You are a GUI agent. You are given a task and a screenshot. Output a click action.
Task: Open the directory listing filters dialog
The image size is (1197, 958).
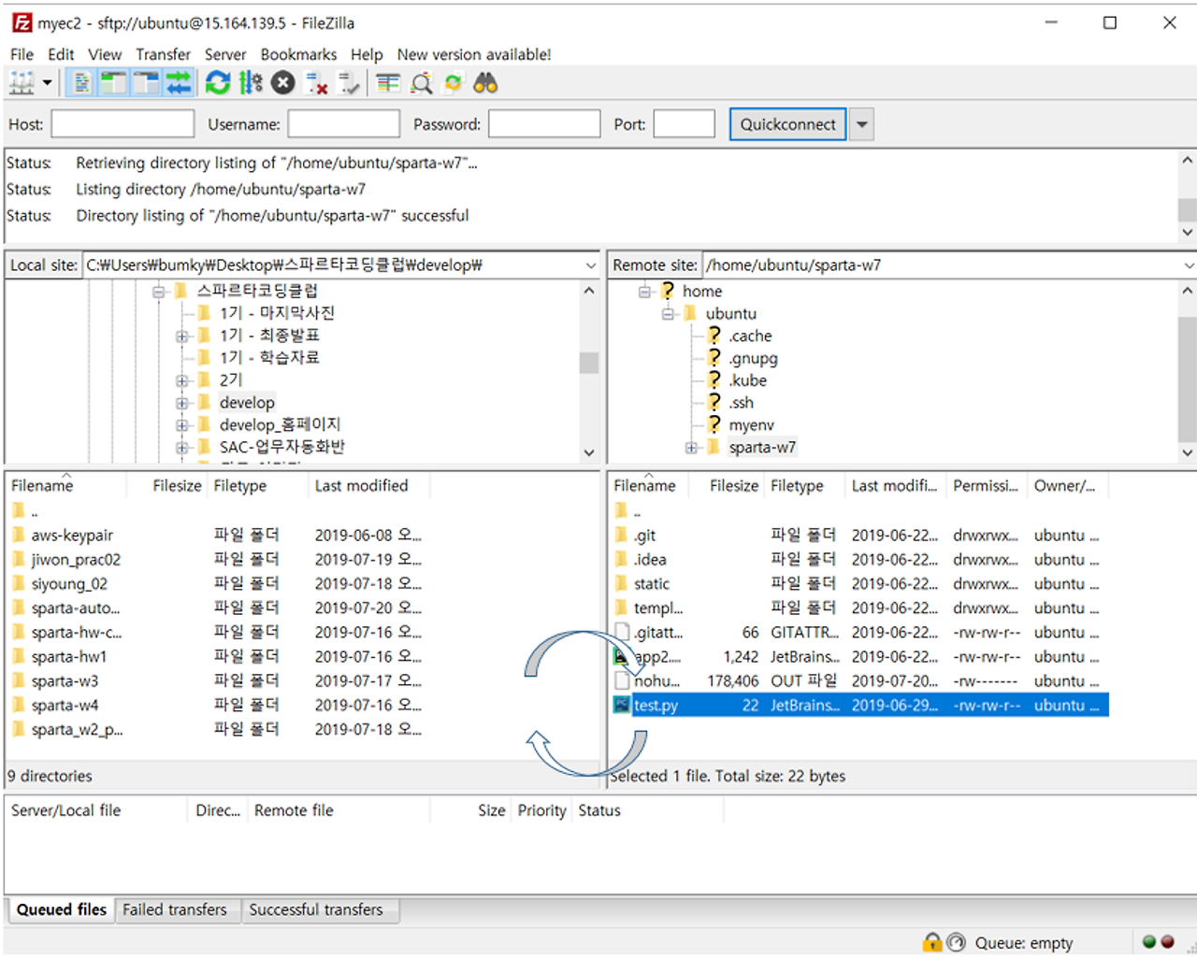[x=388, y=83]
